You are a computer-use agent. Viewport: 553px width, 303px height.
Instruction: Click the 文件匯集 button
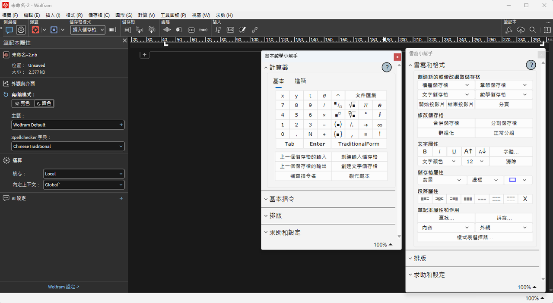(366, 96)
